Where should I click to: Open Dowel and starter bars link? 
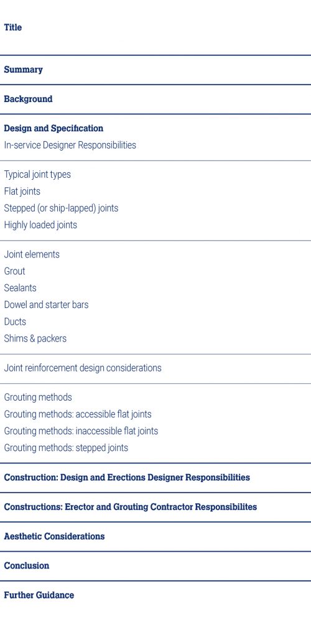[46, 305]
